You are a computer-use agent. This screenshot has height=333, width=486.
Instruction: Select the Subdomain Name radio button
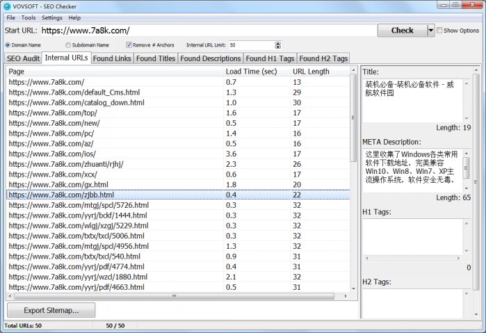[x=68, y=45]
